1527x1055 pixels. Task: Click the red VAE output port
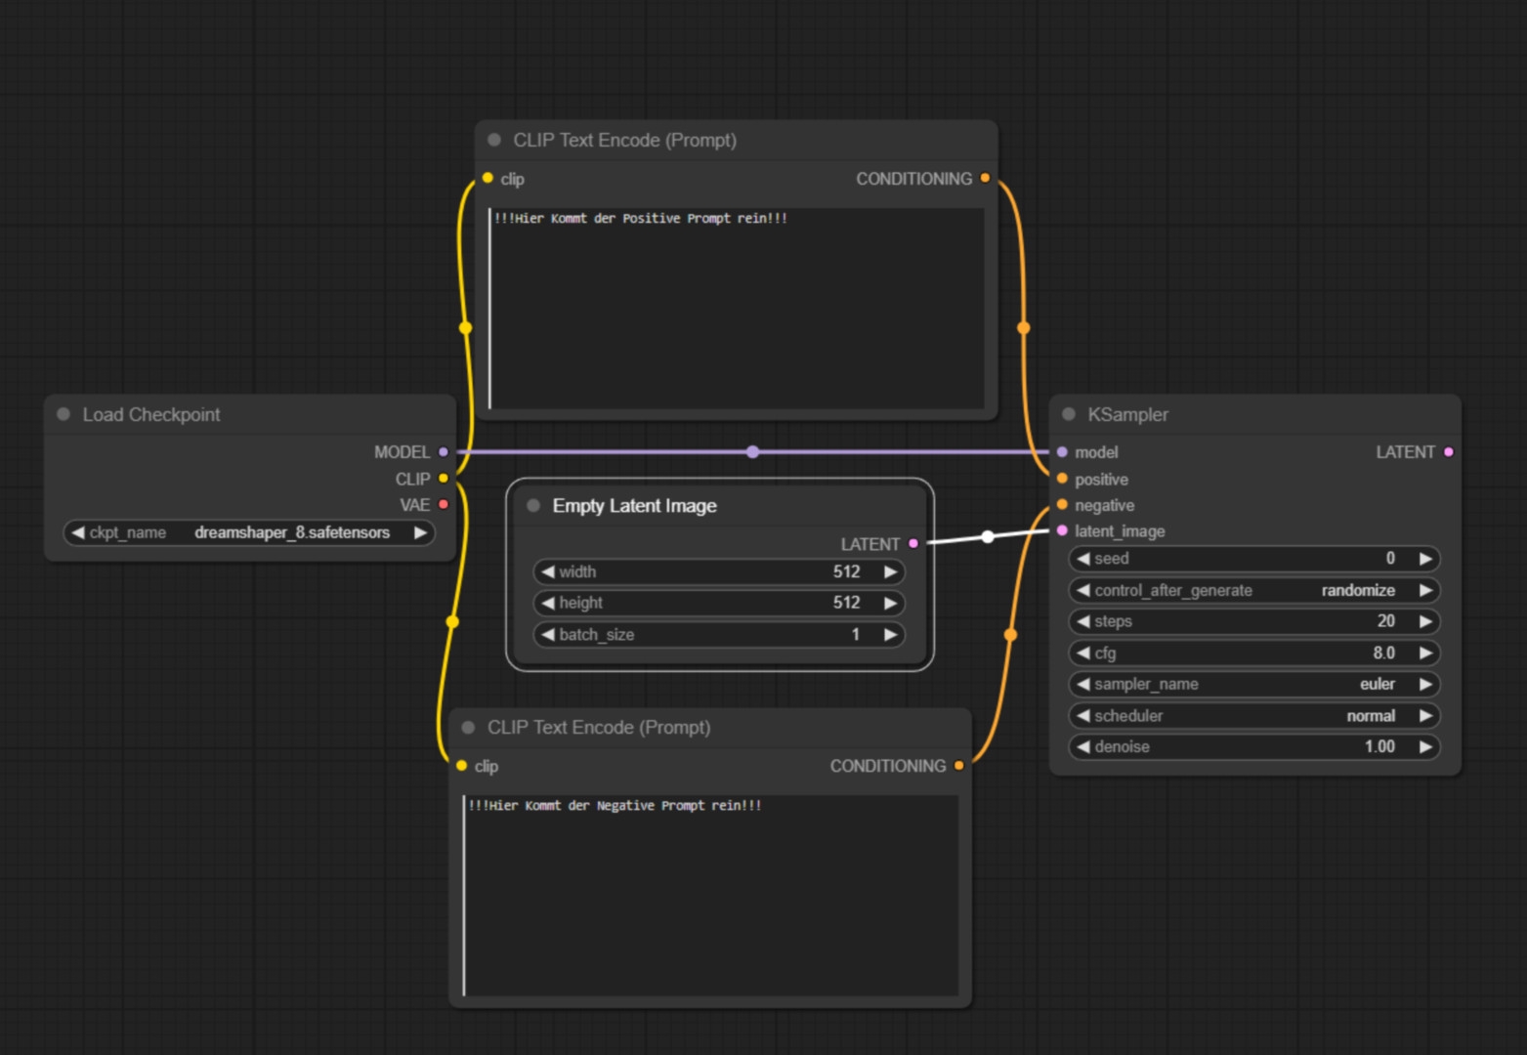[x=444, y=504]
